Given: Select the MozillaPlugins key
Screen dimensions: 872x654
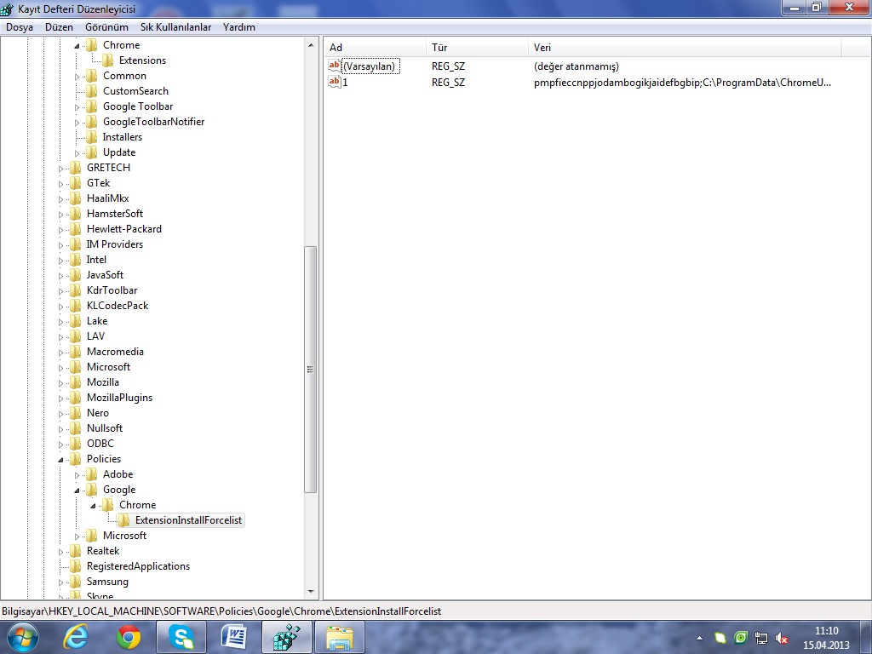Looking at the screenshot, I should point(119,398).
